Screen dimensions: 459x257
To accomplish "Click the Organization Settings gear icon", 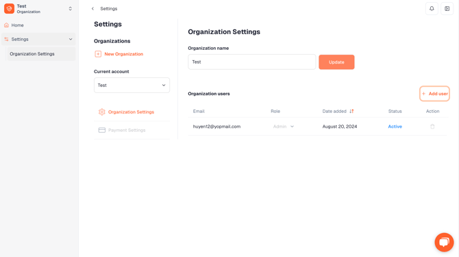I will point(101,112).
